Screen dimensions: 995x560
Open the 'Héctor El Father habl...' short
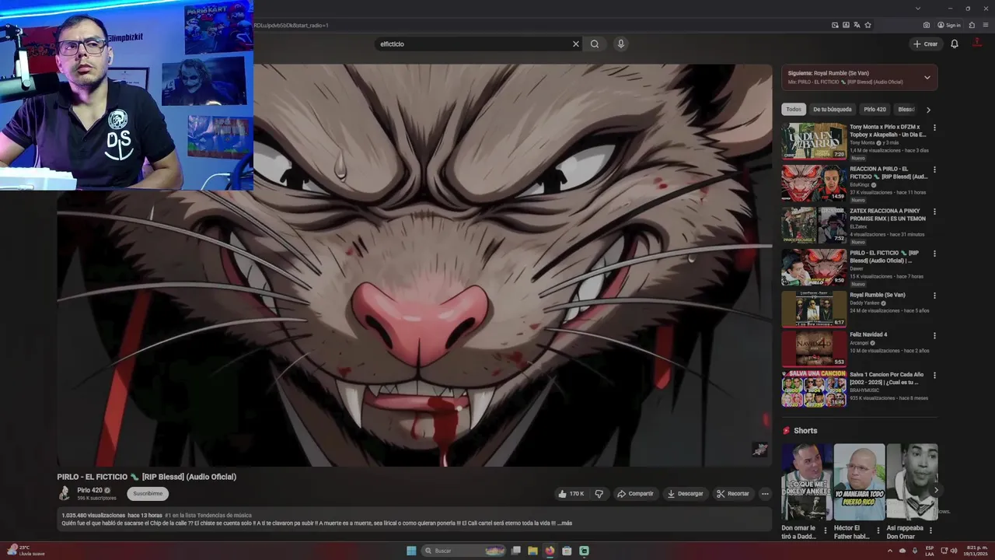[x=859, y=482]
